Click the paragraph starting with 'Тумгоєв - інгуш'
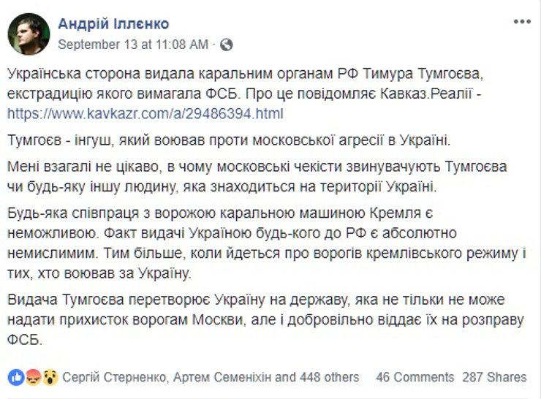Screen dimensions: 541x399 pyautogui.click(x=219, y=140)
